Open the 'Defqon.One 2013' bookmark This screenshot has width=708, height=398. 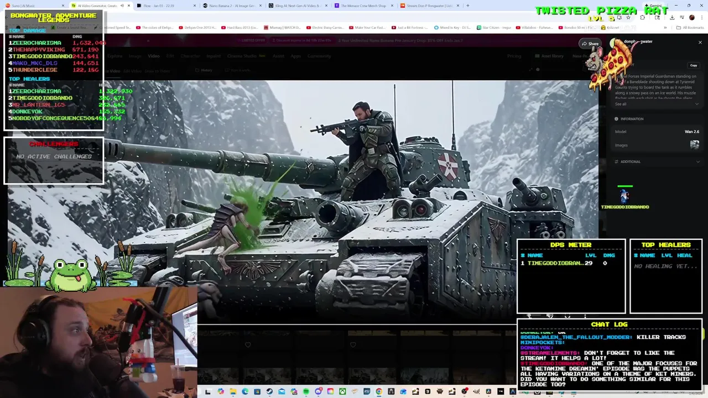pos(197,27)
